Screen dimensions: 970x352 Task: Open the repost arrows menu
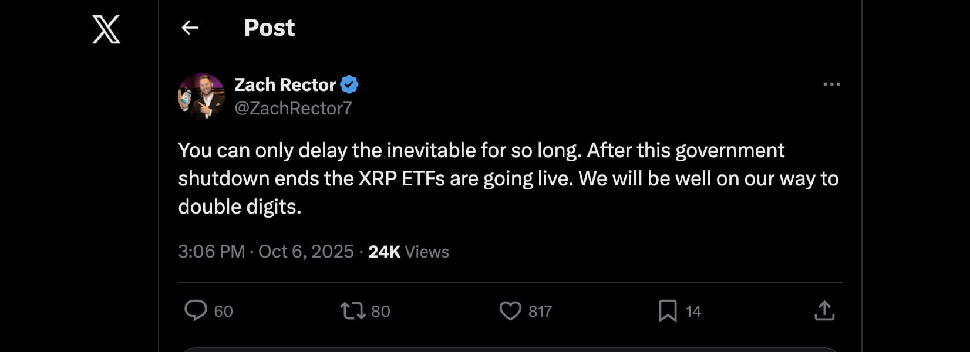tap(353, 310)
